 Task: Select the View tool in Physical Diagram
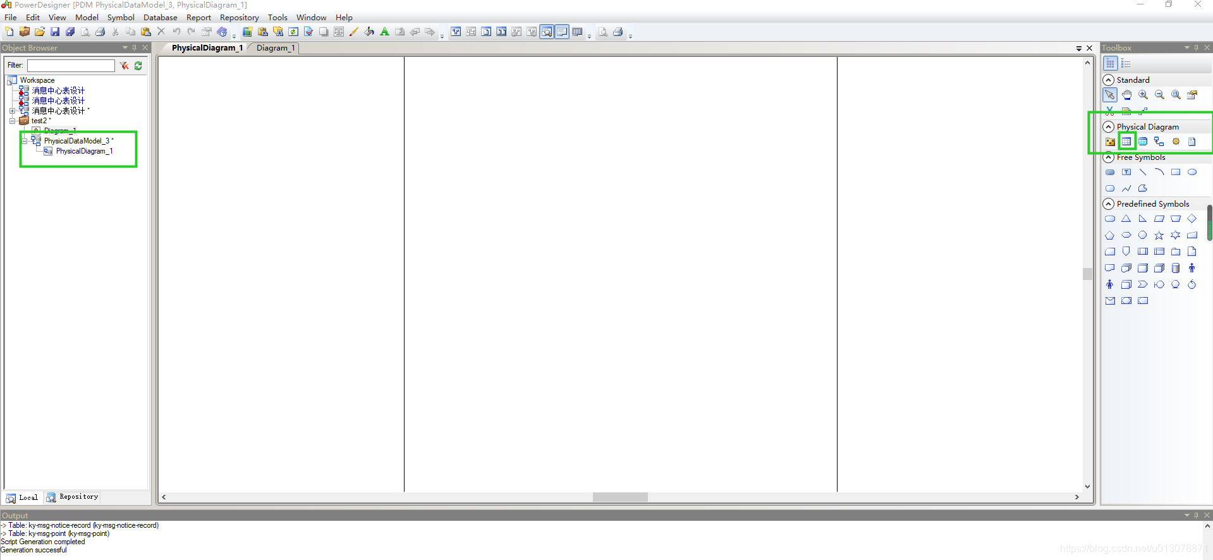[1143, 142]
